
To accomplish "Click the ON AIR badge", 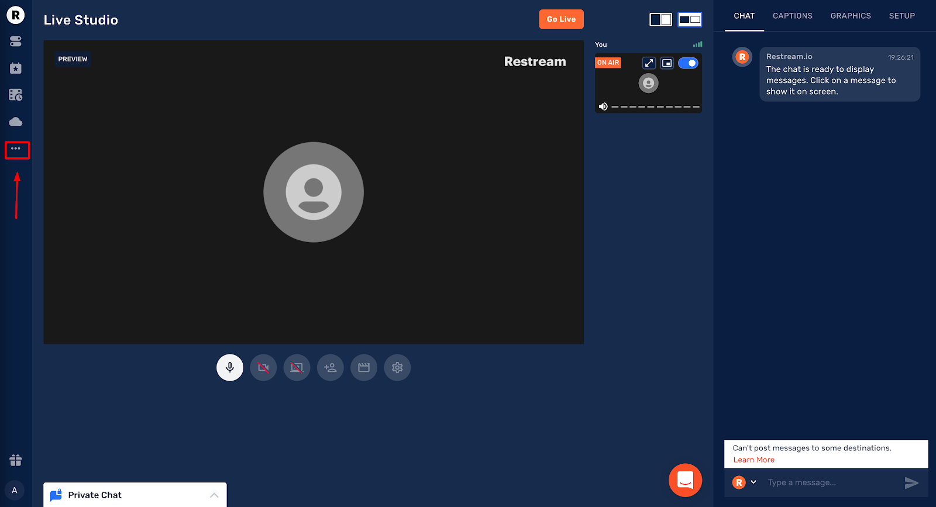I will (608, 63).
